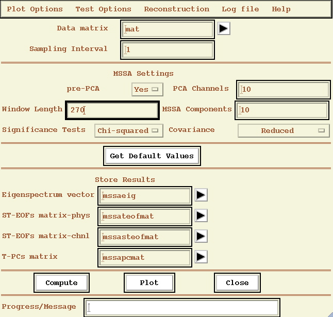The height and width of the screenshot is (317, 333).
Task: Open the pre-PCA Yes option menu
Action: tap(147, 89)
